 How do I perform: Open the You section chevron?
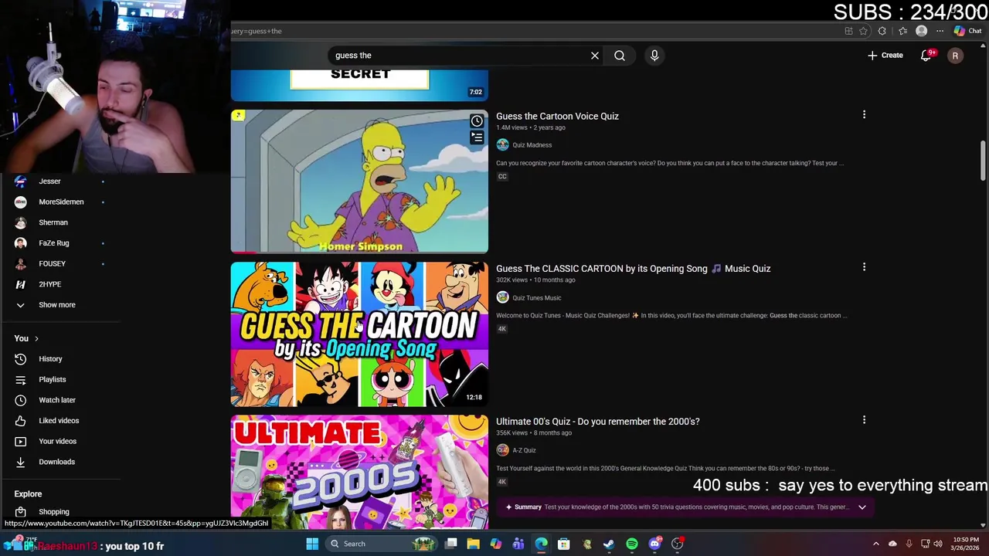[36, 339]
